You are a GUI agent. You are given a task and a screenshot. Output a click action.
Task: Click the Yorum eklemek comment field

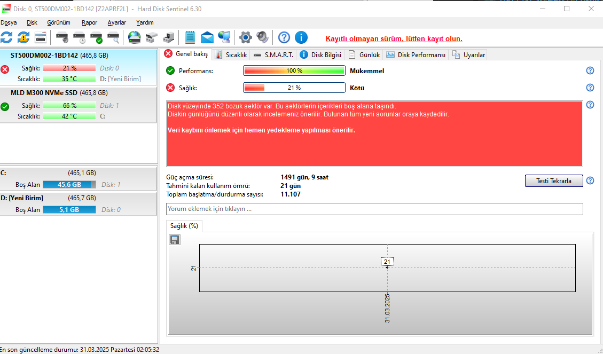[374, 209]
